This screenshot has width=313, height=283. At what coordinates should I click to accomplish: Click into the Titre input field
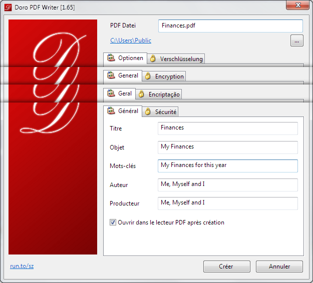pos(228,128)
